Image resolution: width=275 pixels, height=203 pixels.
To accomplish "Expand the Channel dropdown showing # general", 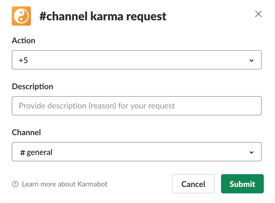I will pyautogui.click(x=137, y=152).
